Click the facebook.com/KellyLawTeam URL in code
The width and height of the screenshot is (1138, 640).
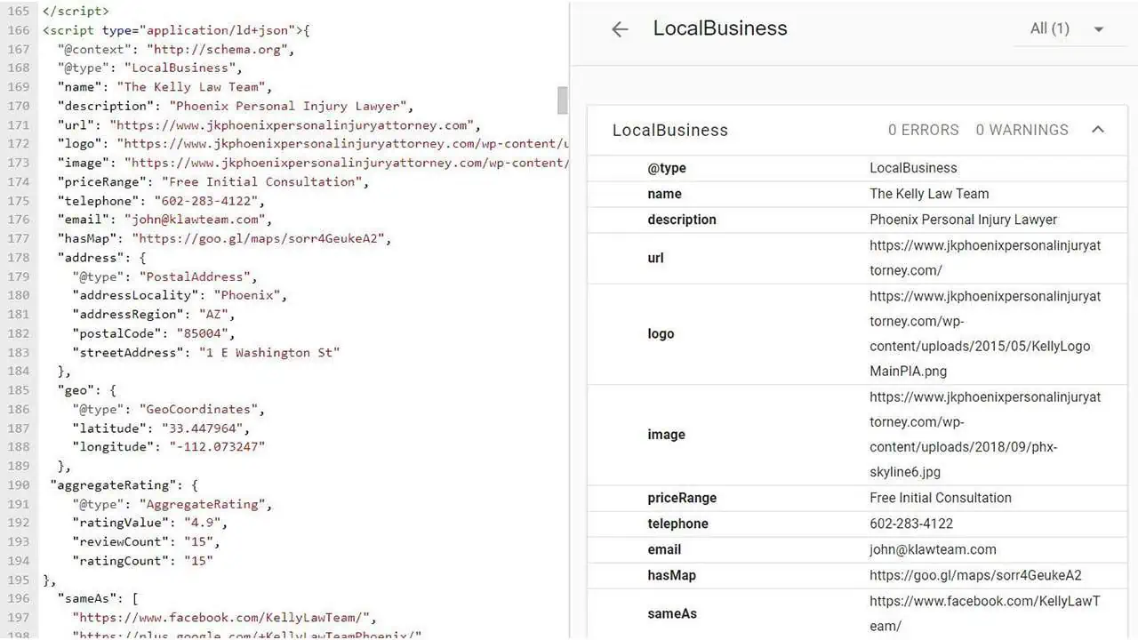pos(225,617)
